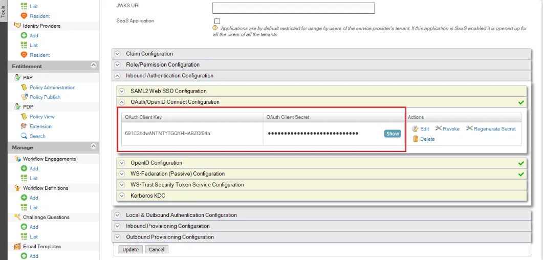Click the PDP icon under Entitlement

[x=18, y=106]
